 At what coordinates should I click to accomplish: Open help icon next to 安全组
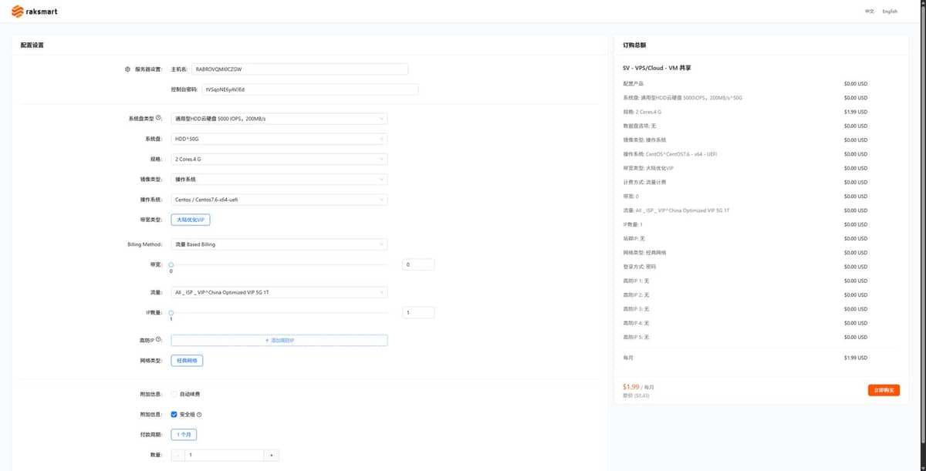(199, 414)
